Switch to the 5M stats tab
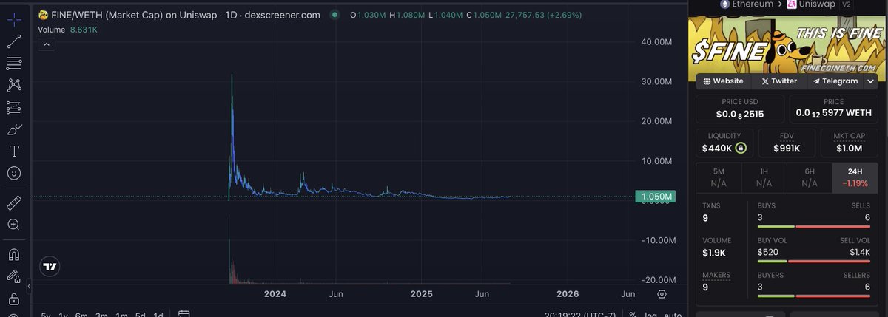Screen dimensions: 888x317 (x=719, y=177)
